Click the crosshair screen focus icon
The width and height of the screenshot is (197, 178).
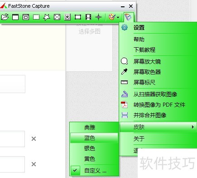point(98,17)
